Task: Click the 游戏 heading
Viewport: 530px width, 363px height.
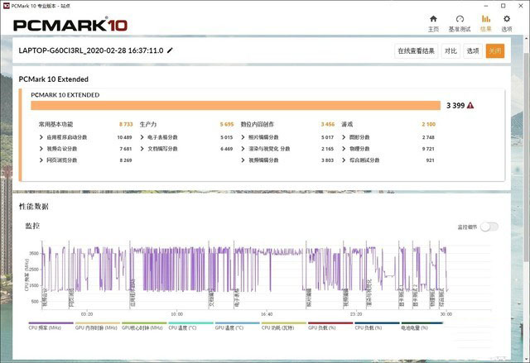Action: coord(347,124)
